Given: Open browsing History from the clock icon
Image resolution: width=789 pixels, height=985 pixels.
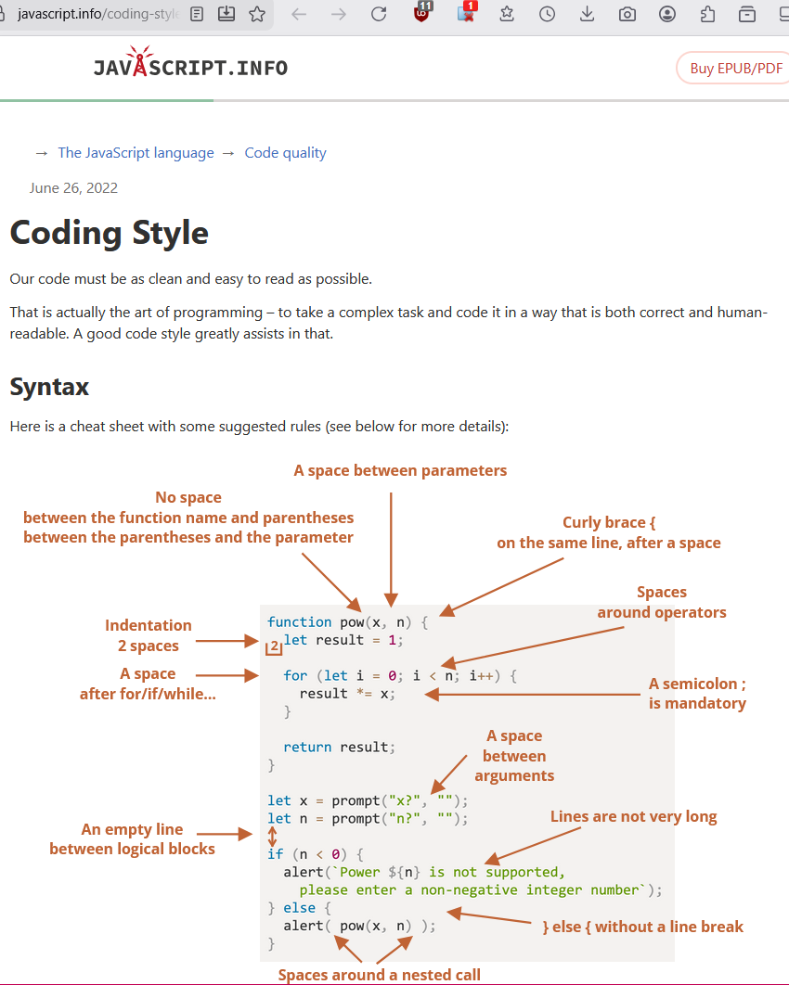Looking at the screenshot, I should (x=547, y=15).
